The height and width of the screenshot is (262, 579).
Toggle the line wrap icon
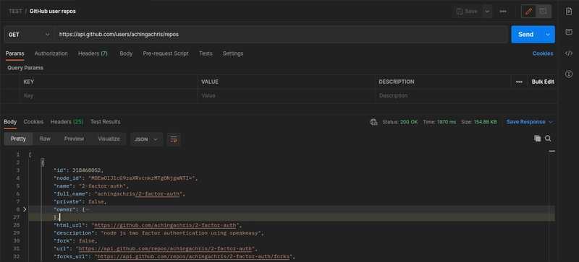pos(174,139)
